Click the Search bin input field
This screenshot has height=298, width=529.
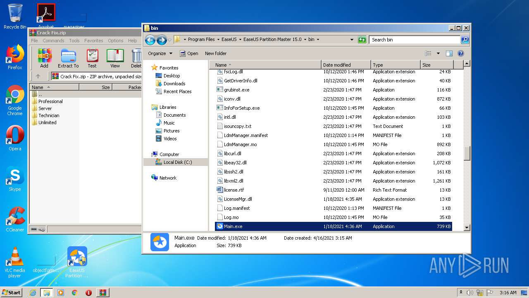[x=415, y=40]
